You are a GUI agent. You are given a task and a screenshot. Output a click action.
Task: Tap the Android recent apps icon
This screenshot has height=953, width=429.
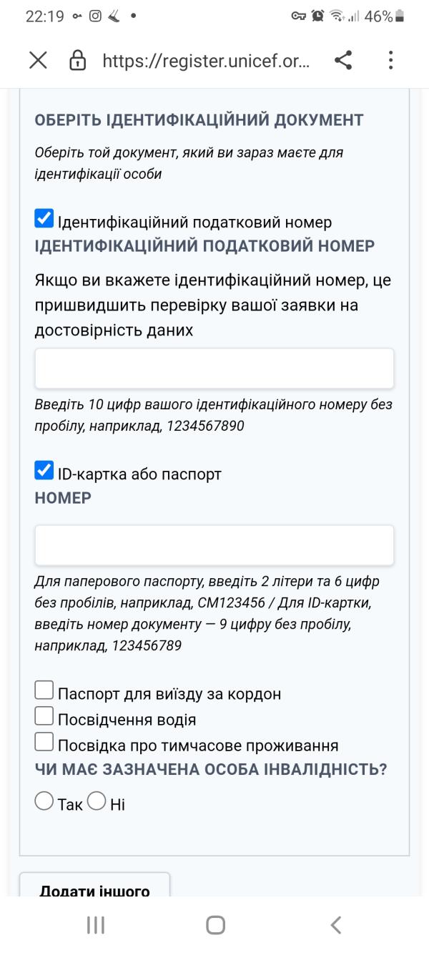coord(95,924)
